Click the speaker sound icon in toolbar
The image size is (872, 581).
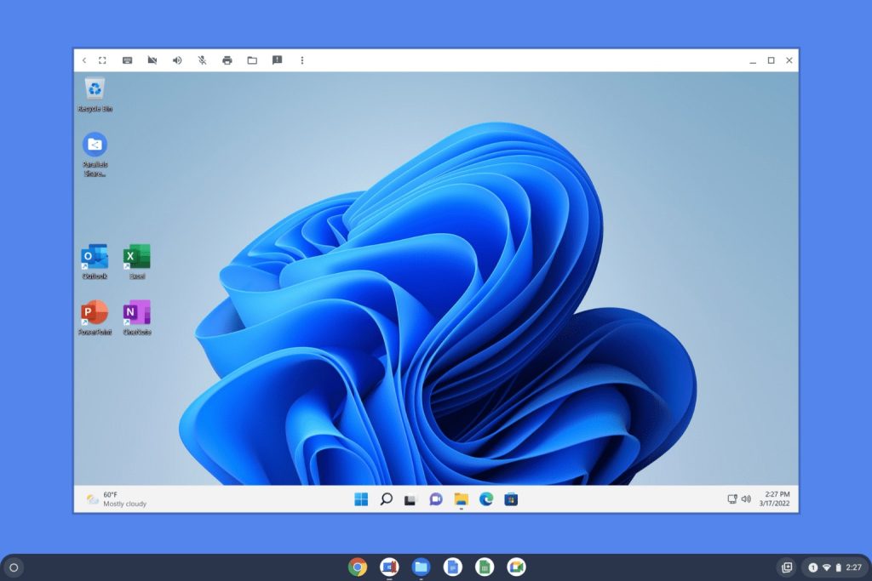pos(177,60)
